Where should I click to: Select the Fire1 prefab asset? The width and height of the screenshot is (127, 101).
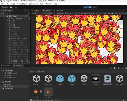click(x=60, y=80)
